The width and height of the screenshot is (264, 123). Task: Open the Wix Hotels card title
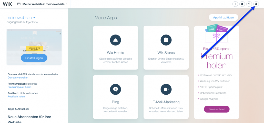pos(115,53)
